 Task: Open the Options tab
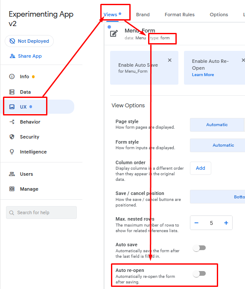click(x=219, y=15)
